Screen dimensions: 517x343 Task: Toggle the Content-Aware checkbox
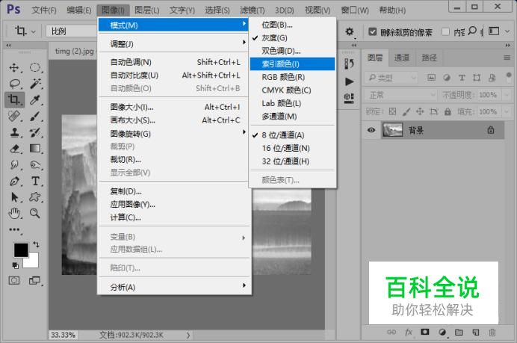point(445,31)
